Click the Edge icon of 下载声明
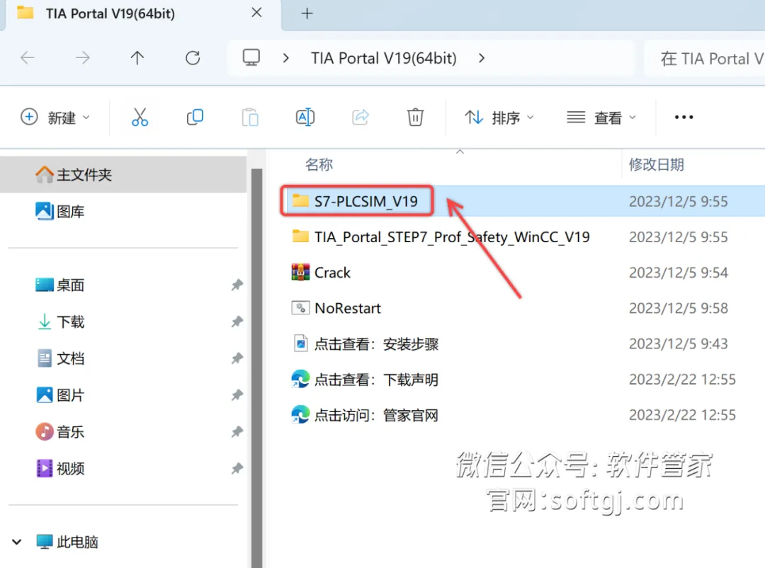 pyautogui.click(x=300, y=379)
